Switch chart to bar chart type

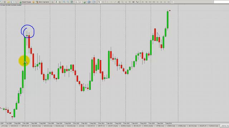point(53,2)
